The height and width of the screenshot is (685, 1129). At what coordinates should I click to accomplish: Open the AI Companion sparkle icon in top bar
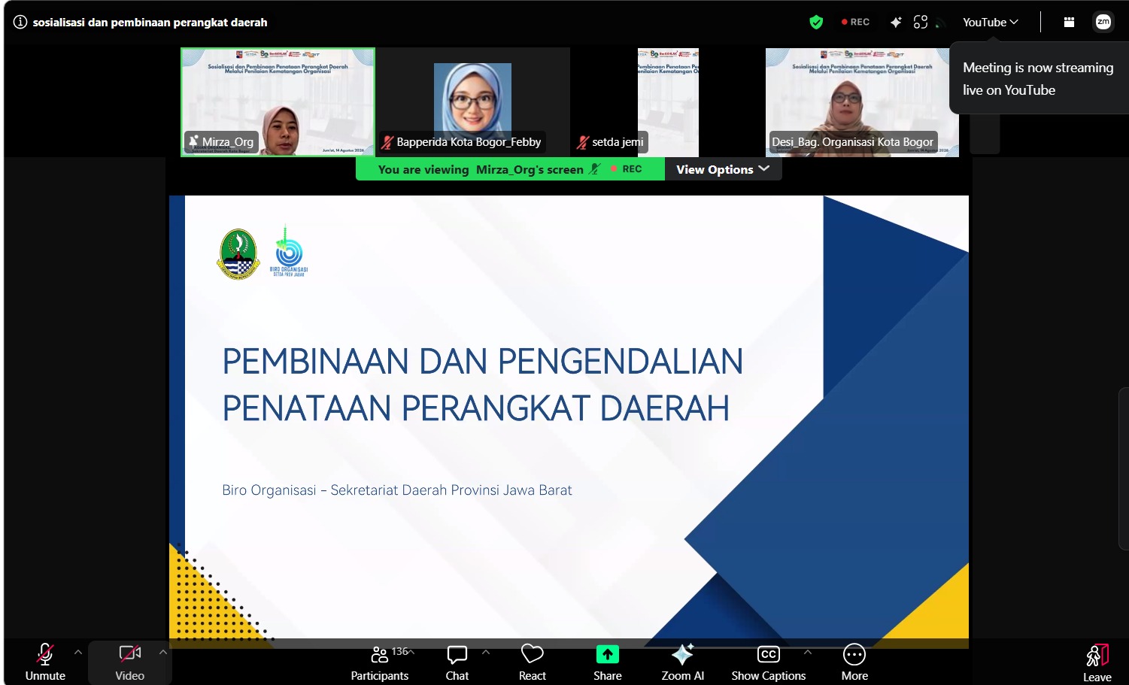[x=896, y=23]
